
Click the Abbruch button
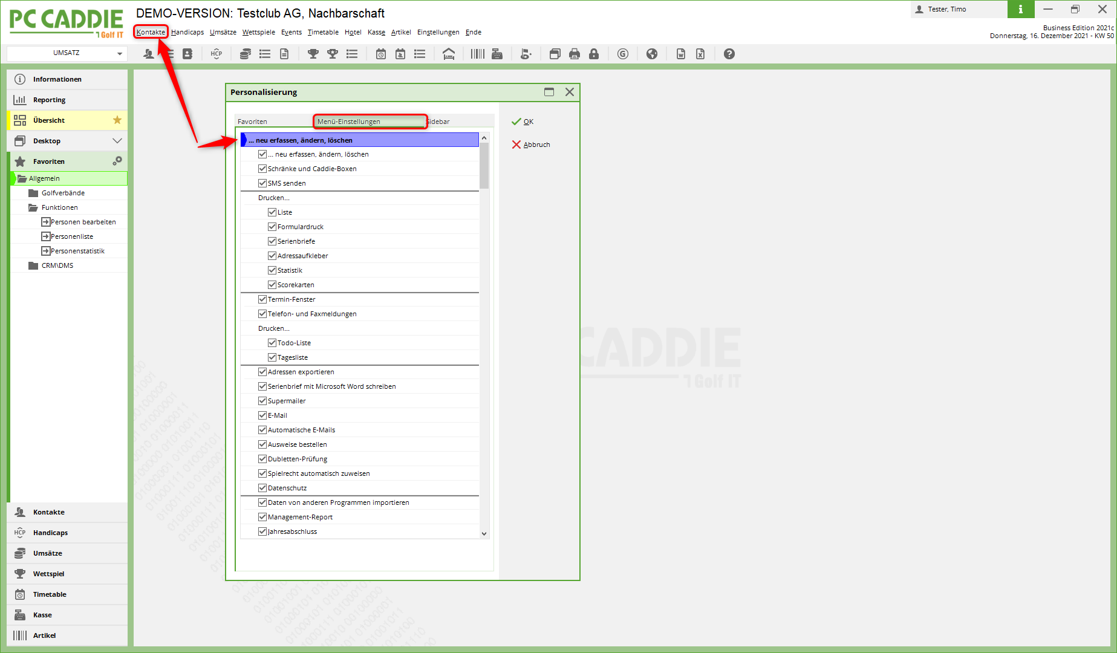pyautogui.click(x=531, y=145)
